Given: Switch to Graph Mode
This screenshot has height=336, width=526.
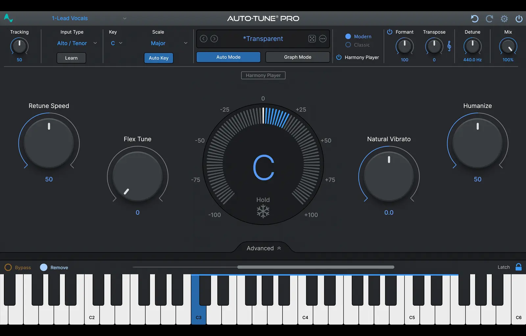Looking at the screenshot, I should pos(297,57).
